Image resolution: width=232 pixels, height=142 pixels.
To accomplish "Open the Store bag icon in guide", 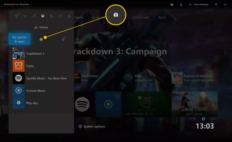I will tap(41, 39).
